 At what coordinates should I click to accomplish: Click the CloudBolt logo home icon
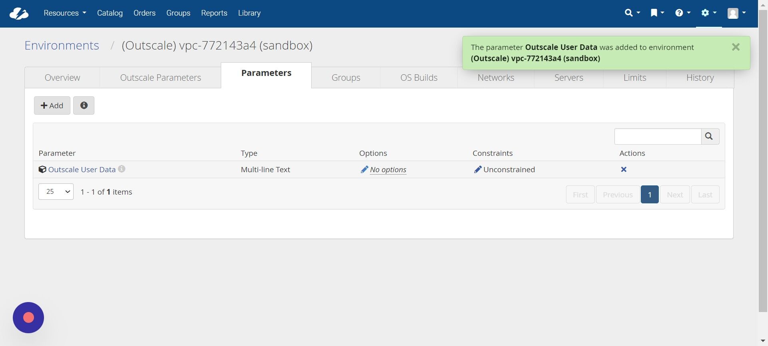coord(19,13)
